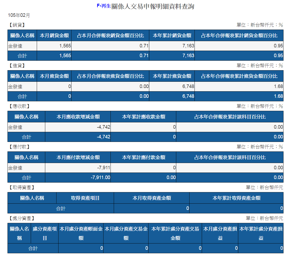The height and width of the screenshot is (256, 299).
Task: Select -7,911.00 in the 應付款 合計 row
Action: click(x=100, y=178)
